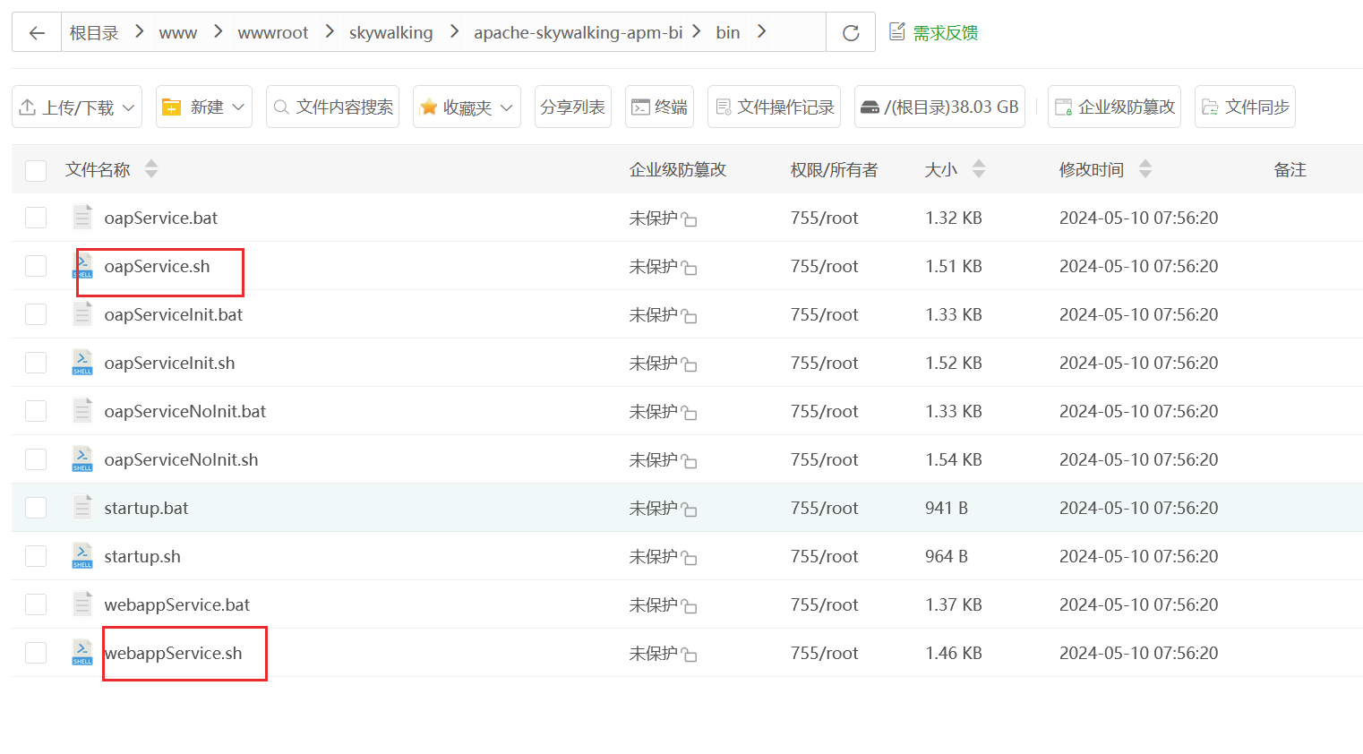Image resolution: width=1363 pixels, height=754 pixels.
Task: Launch the 终端 terminal
Action: [659, 107]
